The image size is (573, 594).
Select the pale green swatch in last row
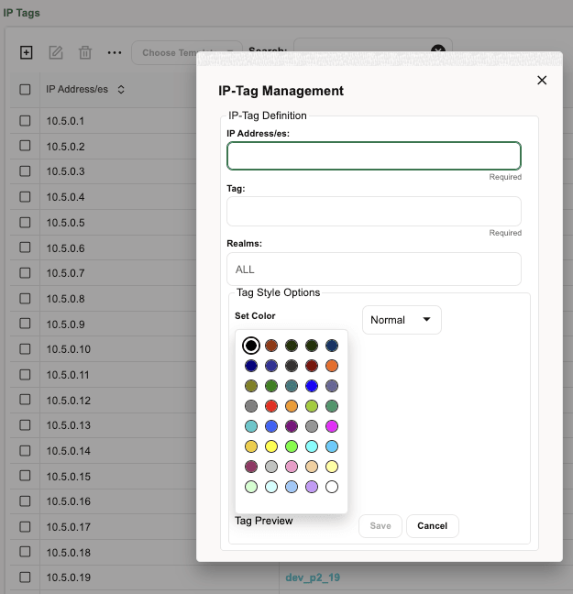click(251, 487)
